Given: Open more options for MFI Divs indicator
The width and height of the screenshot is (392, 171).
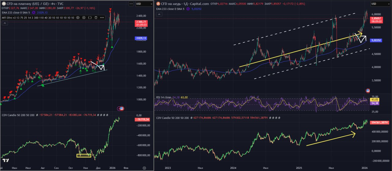Looking at the screenshot, I should click(102, 18).
